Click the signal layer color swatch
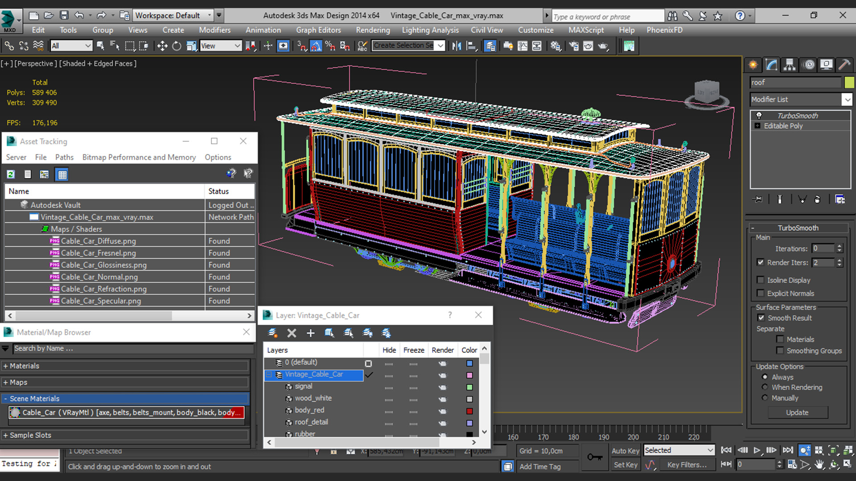The width and height of the screenshot is (856, 481). click(x=469, y=387)
